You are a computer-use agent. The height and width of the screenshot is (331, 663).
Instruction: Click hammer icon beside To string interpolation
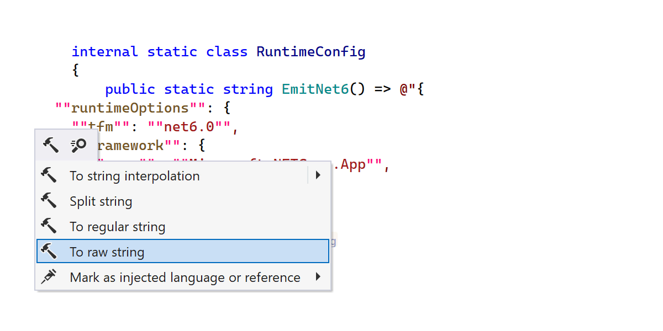[x=49, y=176]
